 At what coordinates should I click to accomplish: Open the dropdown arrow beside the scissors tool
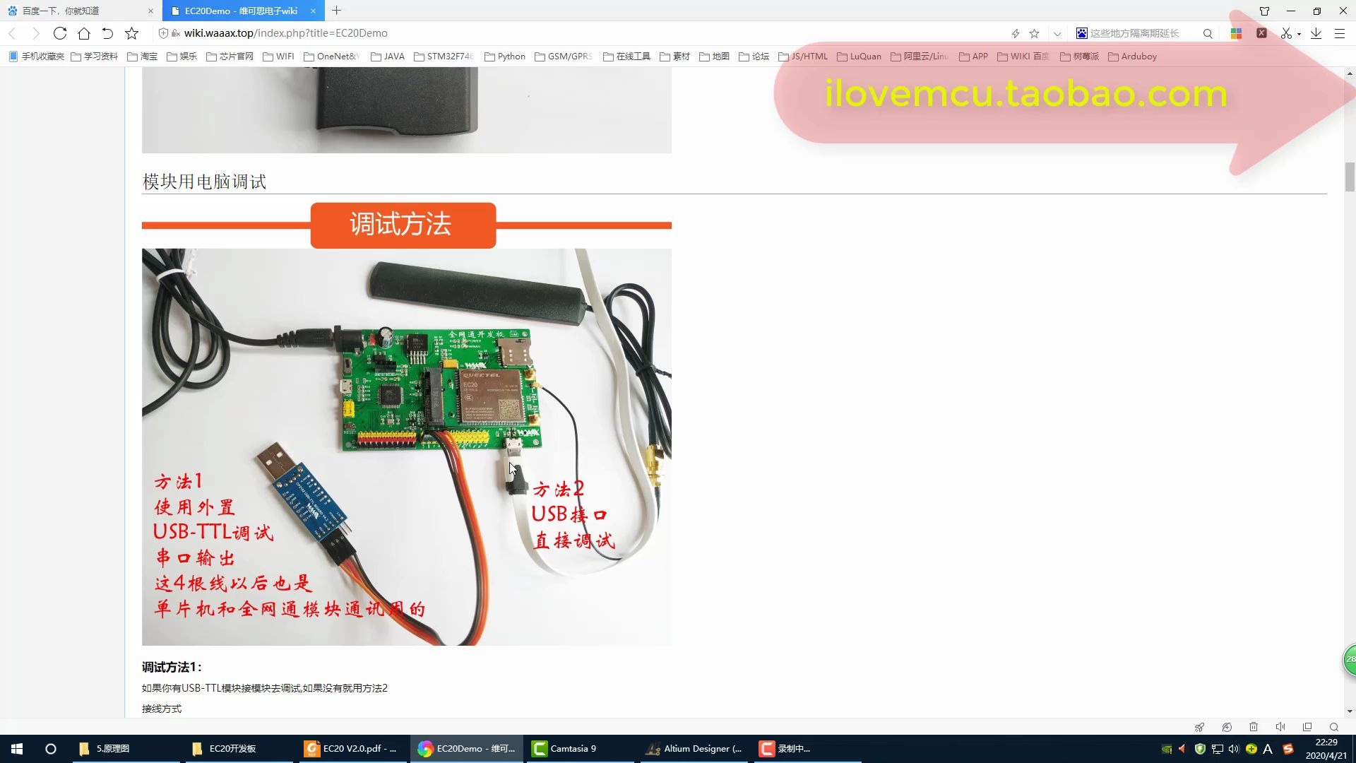[x=1299, y=33]
